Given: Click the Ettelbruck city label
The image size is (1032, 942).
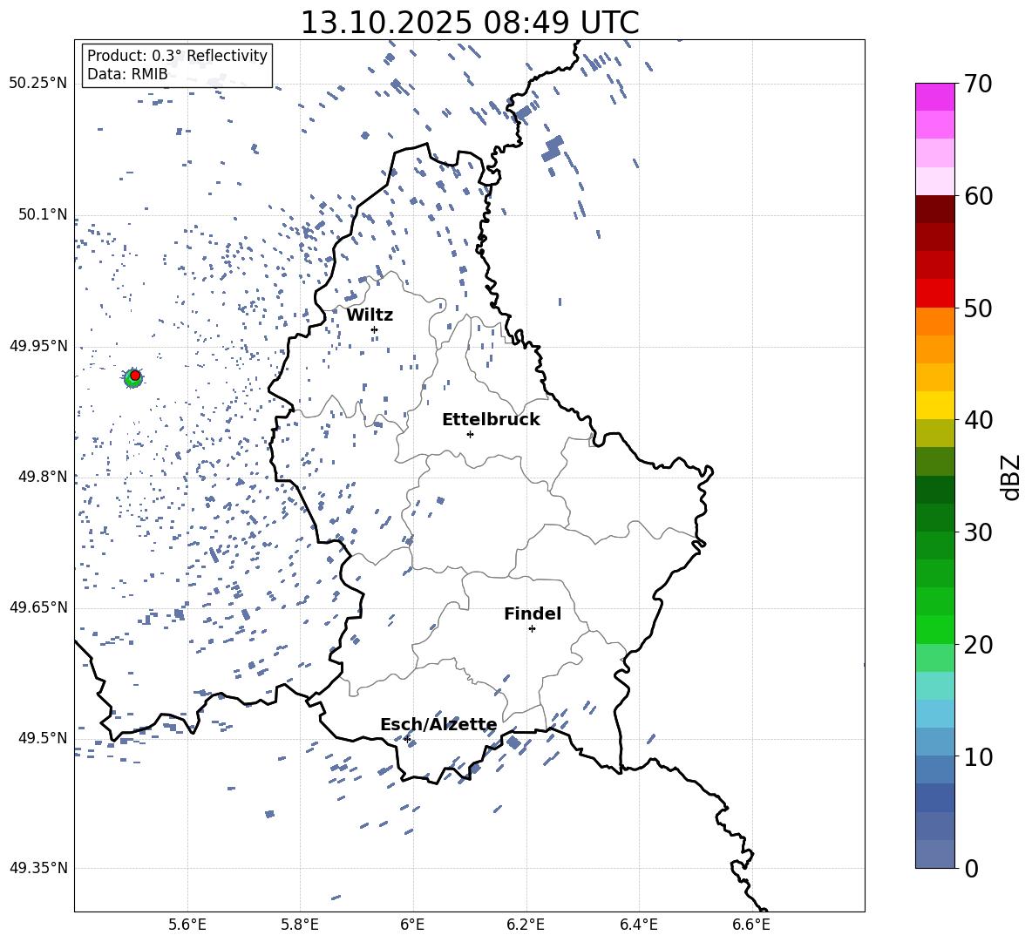Looking at the screenshot, I should pos(491,420).
